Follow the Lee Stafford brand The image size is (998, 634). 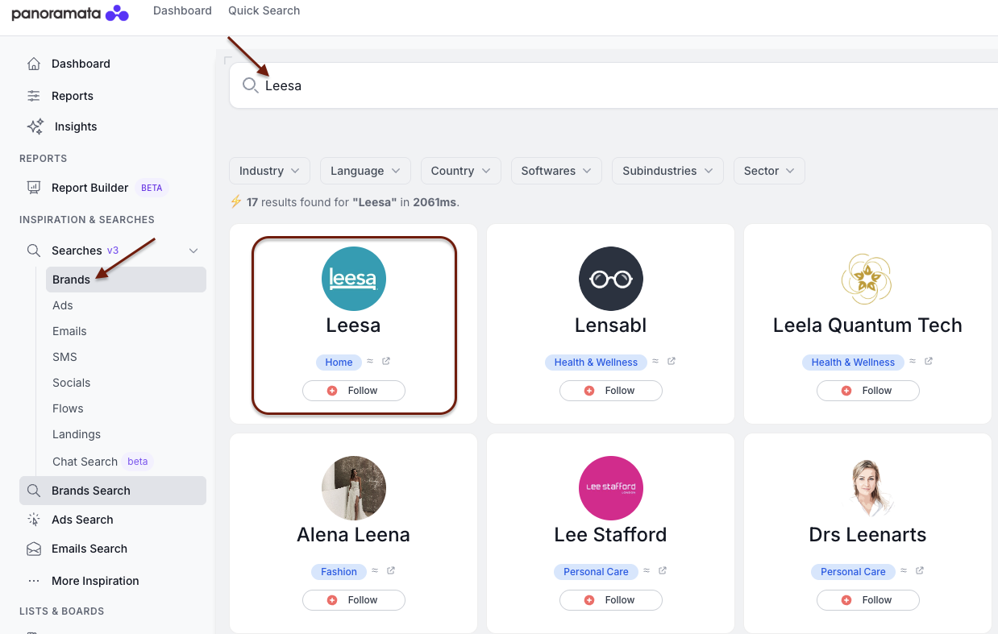point(611,600)
